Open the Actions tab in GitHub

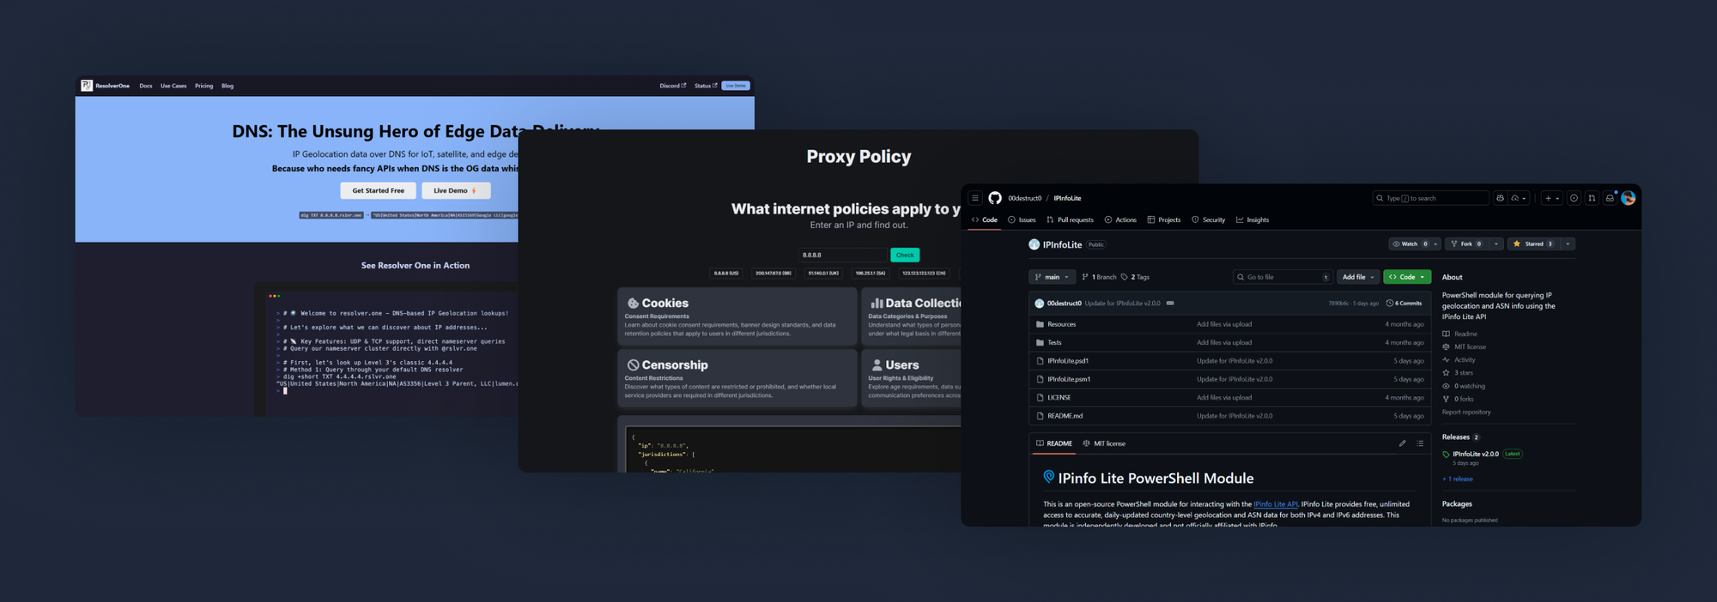click(1120, 220)
